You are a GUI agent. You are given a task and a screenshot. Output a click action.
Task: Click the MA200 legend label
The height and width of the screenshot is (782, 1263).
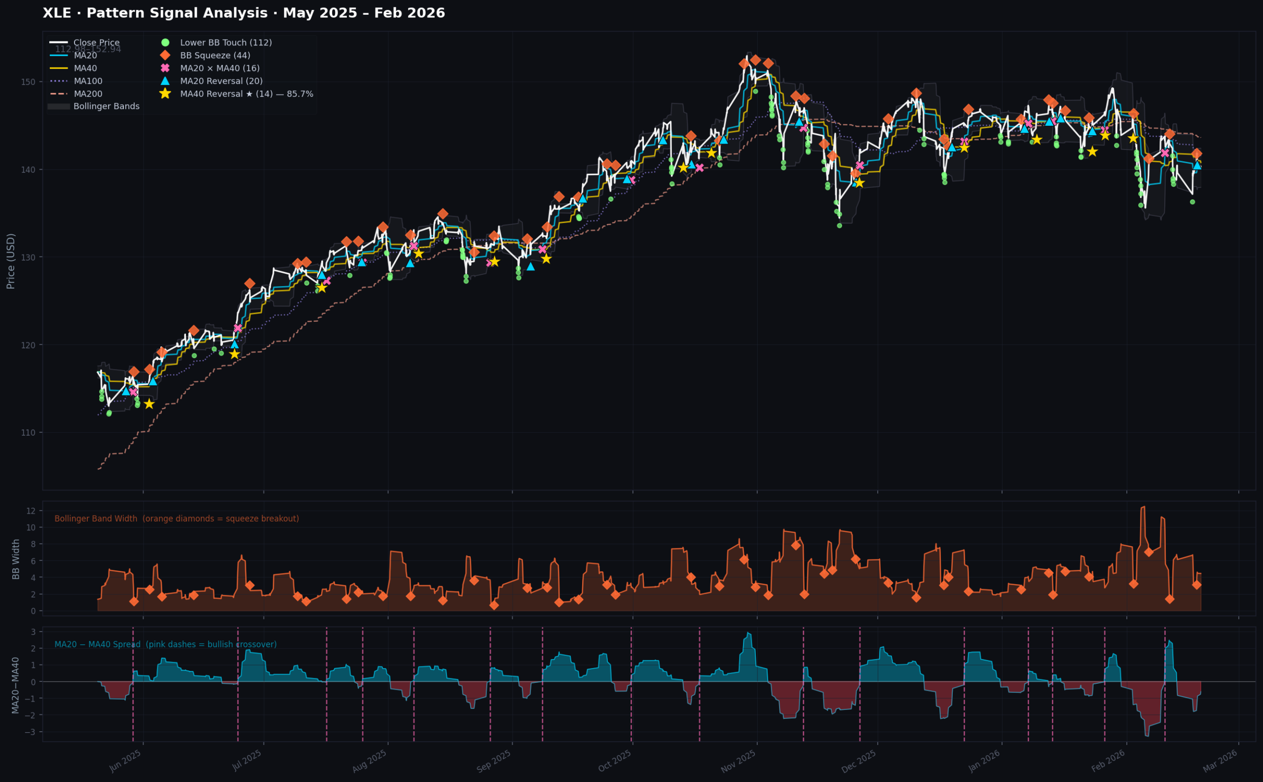click(x=88, y=94)
